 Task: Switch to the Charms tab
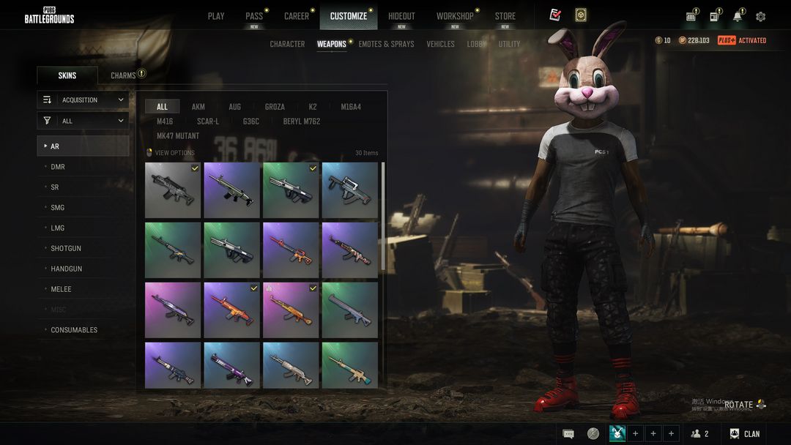(124, 75)
